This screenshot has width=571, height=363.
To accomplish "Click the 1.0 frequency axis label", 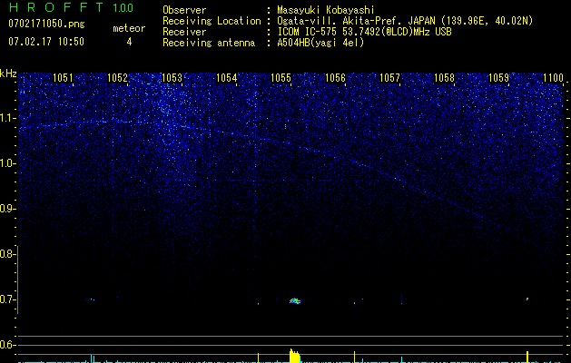I will [x=7, y=163].
